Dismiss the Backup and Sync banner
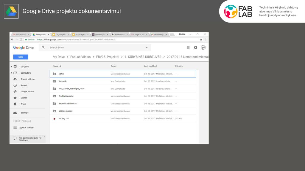 [x=44, y=136]
